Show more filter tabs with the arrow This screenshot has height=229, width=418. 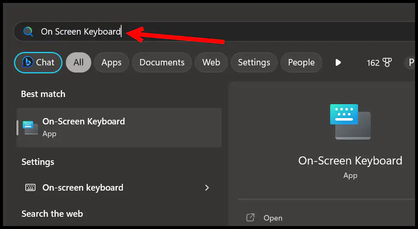coord(338,62)
